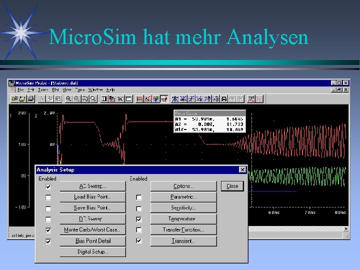This screenshot has width=360, height=270.
Task: Open Monte Carlo/Worst Case settings
Action: pyautogui.click(x=93, y=229)
